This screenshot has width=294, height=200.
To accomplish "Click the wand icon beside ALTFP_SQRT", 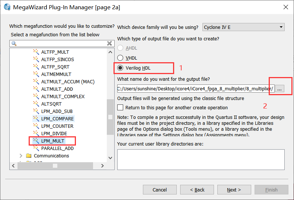I will click(36, 67).
